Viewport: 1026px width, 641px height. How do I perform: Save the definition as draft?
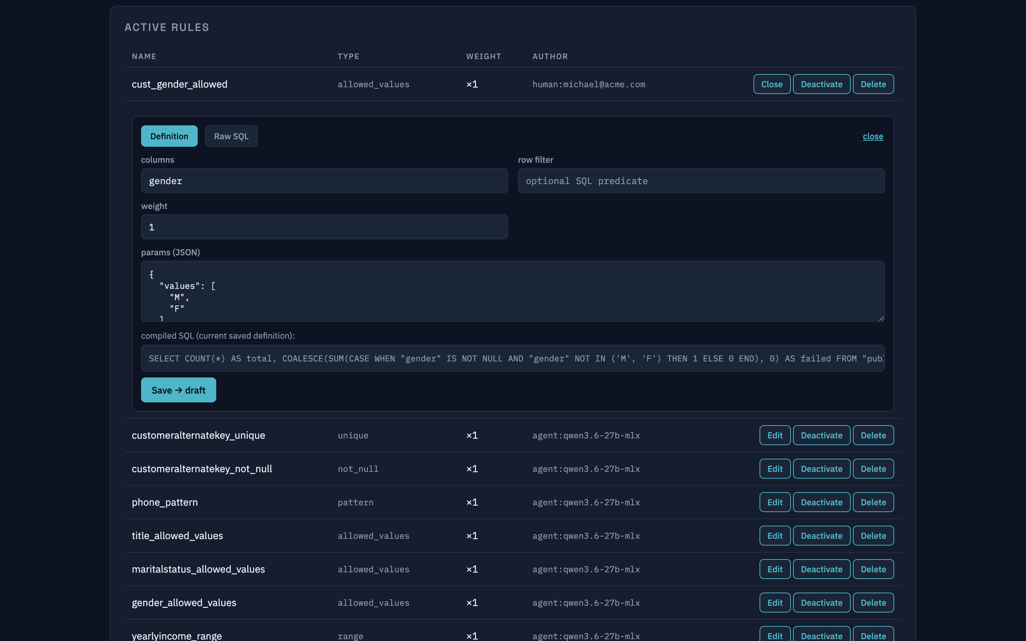tap(178, 390)
